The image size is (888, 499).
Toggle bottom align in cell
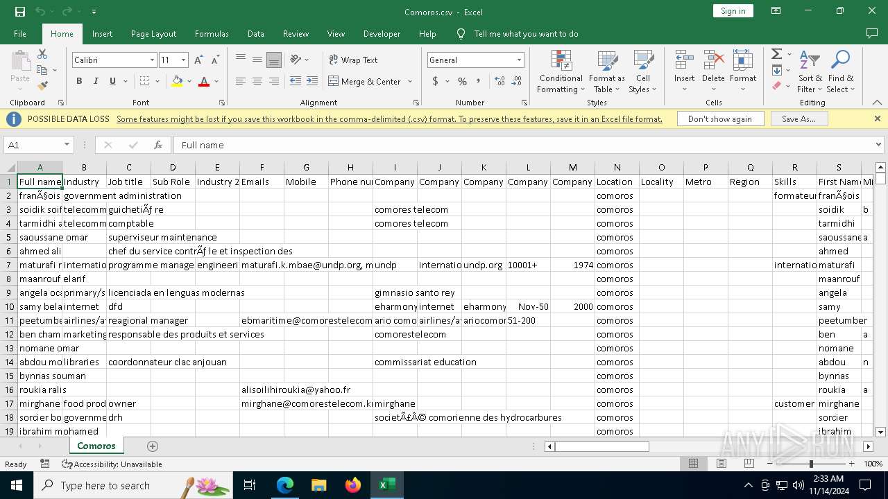274,60
